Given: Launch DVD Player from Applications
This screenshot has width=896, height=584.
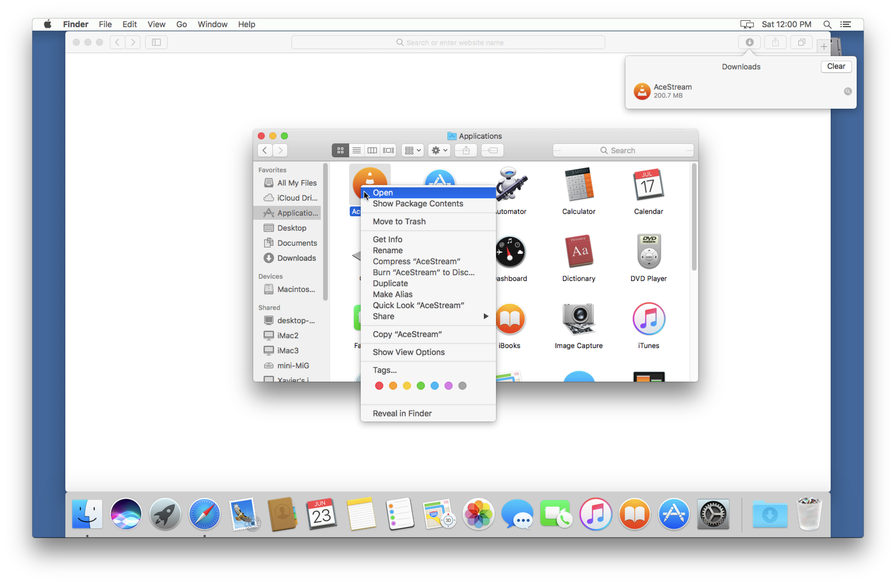Looking at the screenshot, I should tap(649, 251).
